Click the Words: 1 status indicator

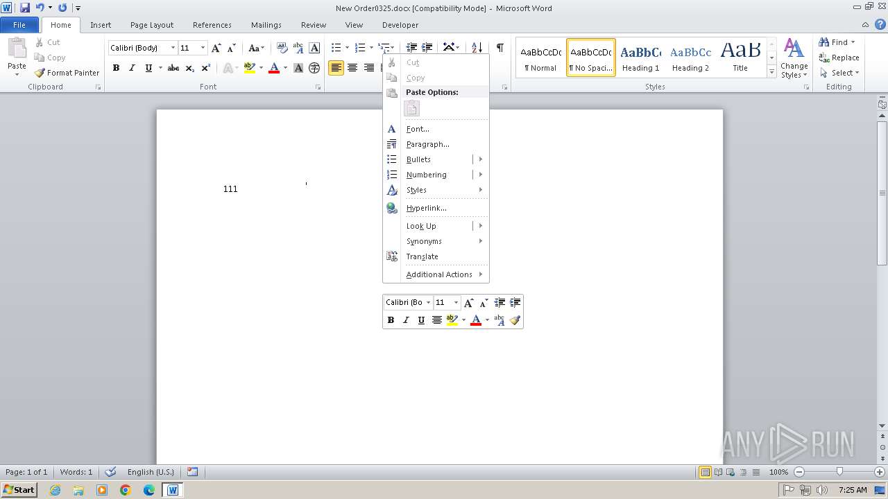76,472
